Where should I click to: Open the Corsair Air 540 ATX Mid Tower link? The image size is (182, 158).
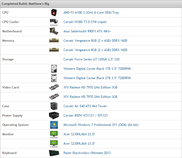pos(85,106)
